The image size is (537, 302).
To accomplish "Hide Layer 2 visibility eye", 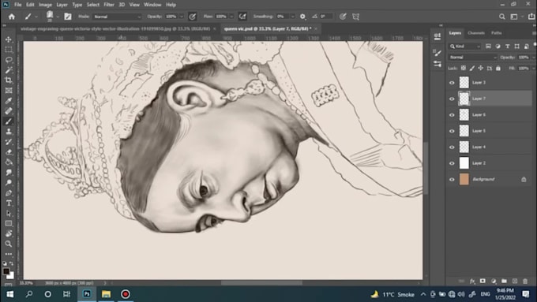I will click(452, 163).
